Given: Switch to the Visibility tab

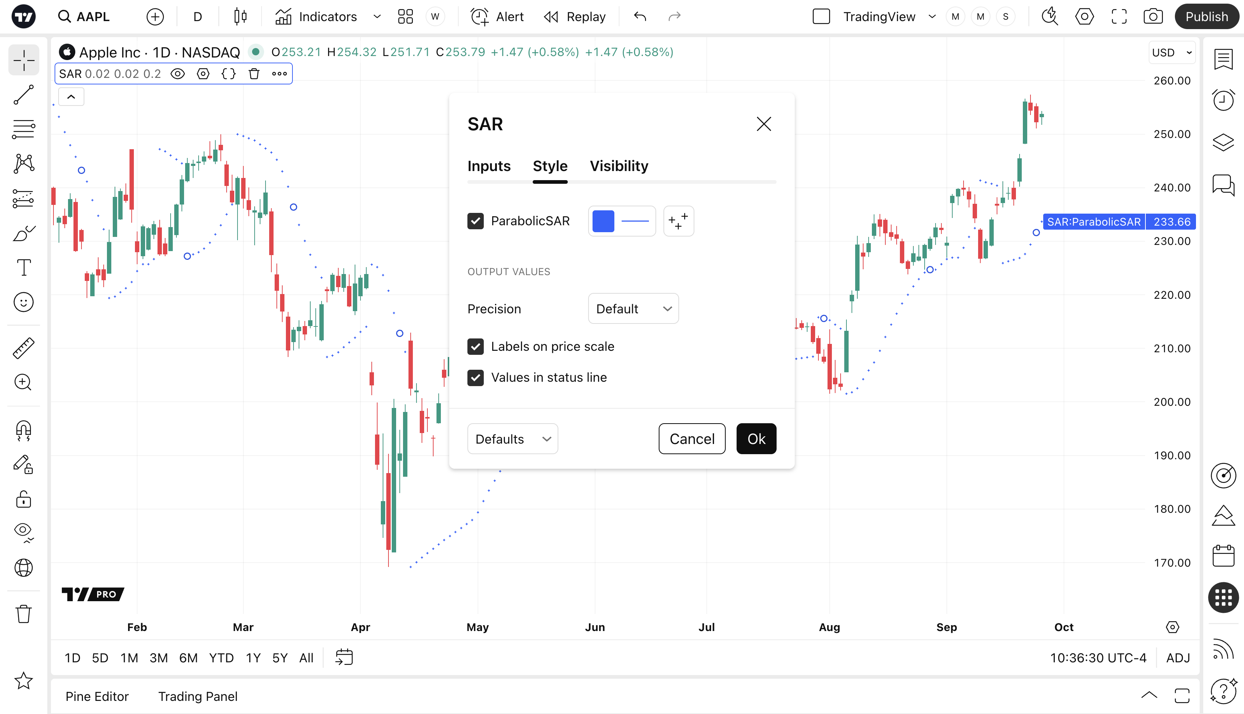Looking at the screenshot, I should tap(619, 166).
